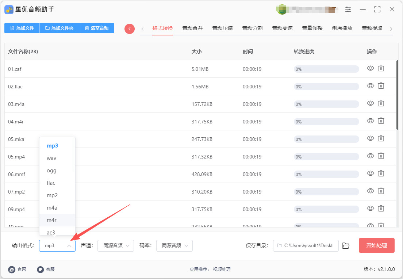
Task: Click the file list vertical scrollbar
Action: (397, 95)
